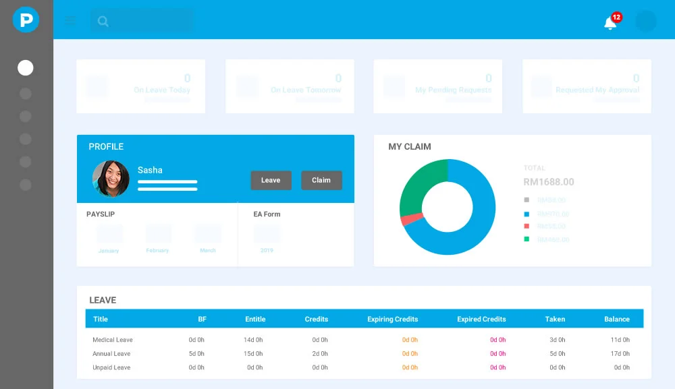
Task: Select the bottom sidebar navigation dot
Action: click(25, 184)
